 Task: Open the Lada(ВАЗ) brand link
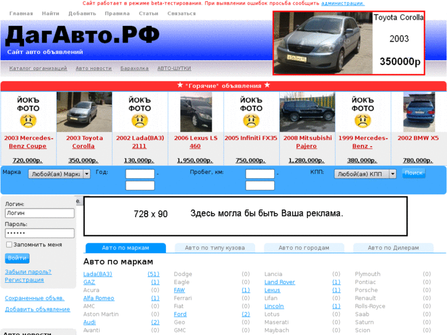pos(98,274)
